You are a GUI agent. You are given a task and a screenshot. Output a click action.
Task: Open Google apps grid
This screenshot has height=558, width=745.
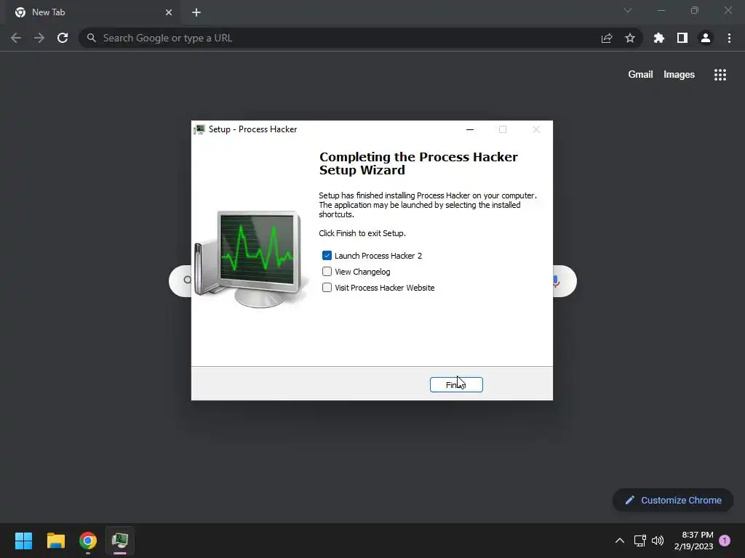point(720,75)
